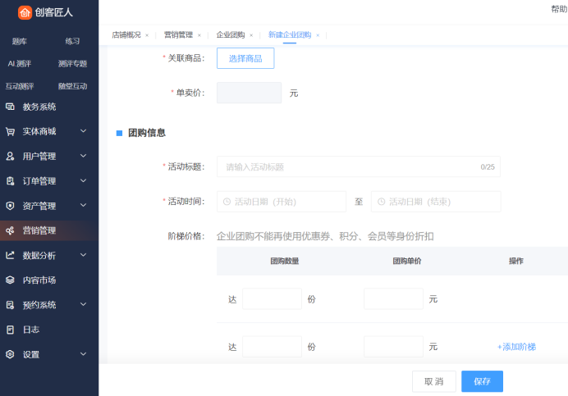Expand the 预约系统 menu chevron
Image resolution: width=568 pixels, height=396 pixels.
pyautogui.click(x=83, y=305)
